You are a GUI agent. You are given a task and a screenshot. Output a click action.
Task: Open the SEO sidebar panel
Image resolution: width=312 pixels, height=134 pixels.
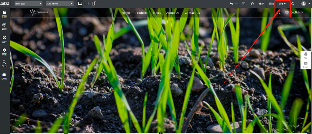(4, 64)
